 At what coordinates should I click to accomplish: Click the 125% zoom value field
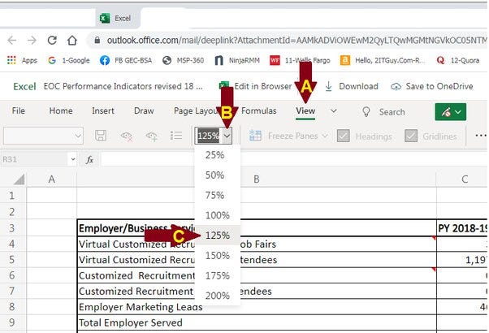[x=208, y=136]
